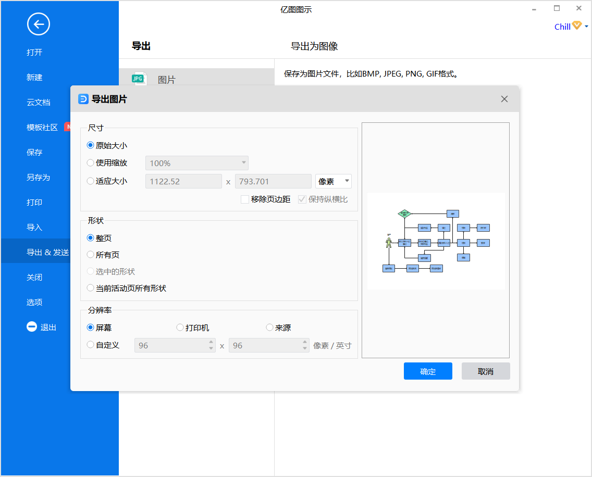Close the 导出图片 dialog
Image resolution: width=592 pixels, height=477 pixels.
(x=504, y=99)
